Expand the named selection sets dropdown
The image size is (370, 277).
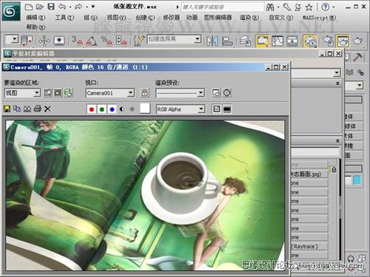click(x=197, y=39)
